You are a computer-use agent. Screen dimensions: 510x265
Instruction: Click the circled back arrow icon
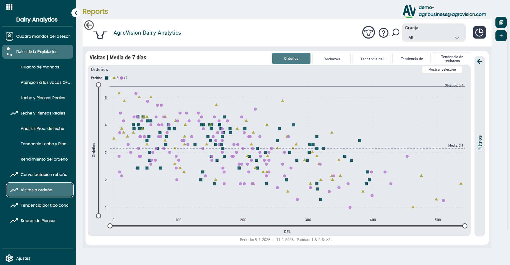89,25
